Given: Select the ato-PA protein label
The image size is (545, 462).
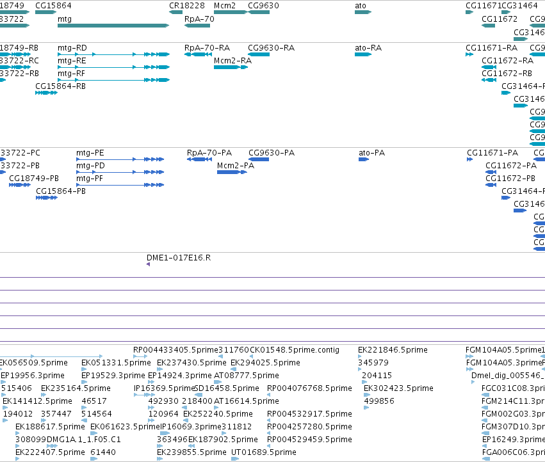Looking at the screenshot, I should pos(371,153).
